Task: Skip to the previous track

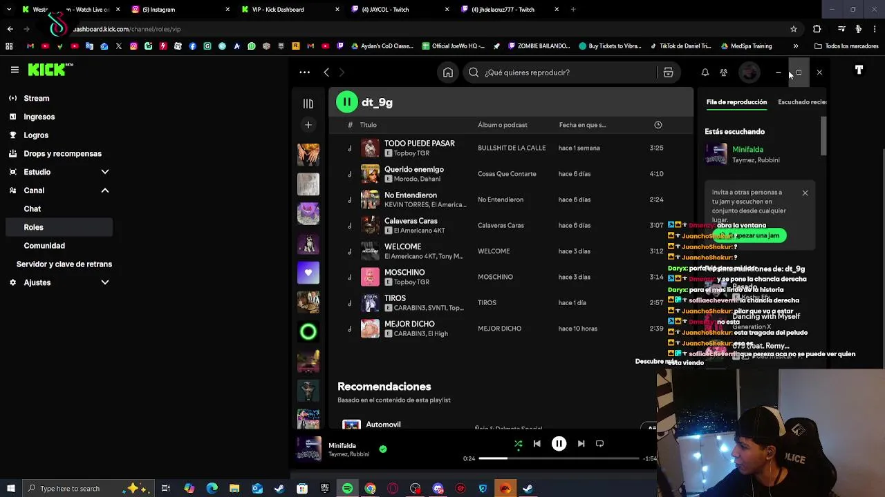Action: tap(537, 444)
